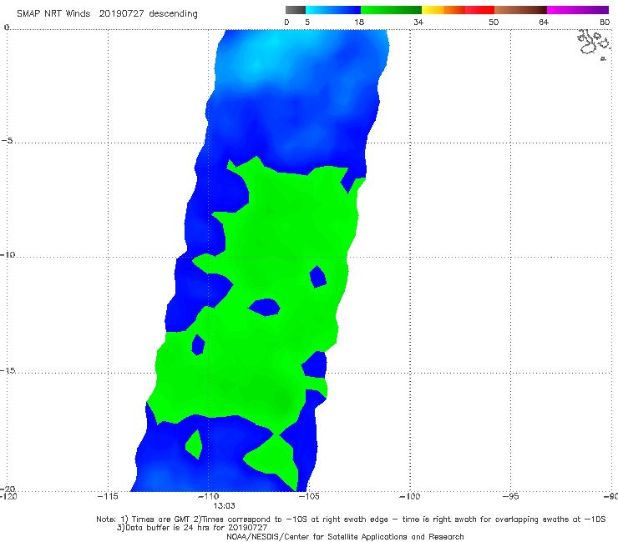Click the '18' color bar scale label
This screenshot has width=618, height=542.
click(x=359, y=23)
